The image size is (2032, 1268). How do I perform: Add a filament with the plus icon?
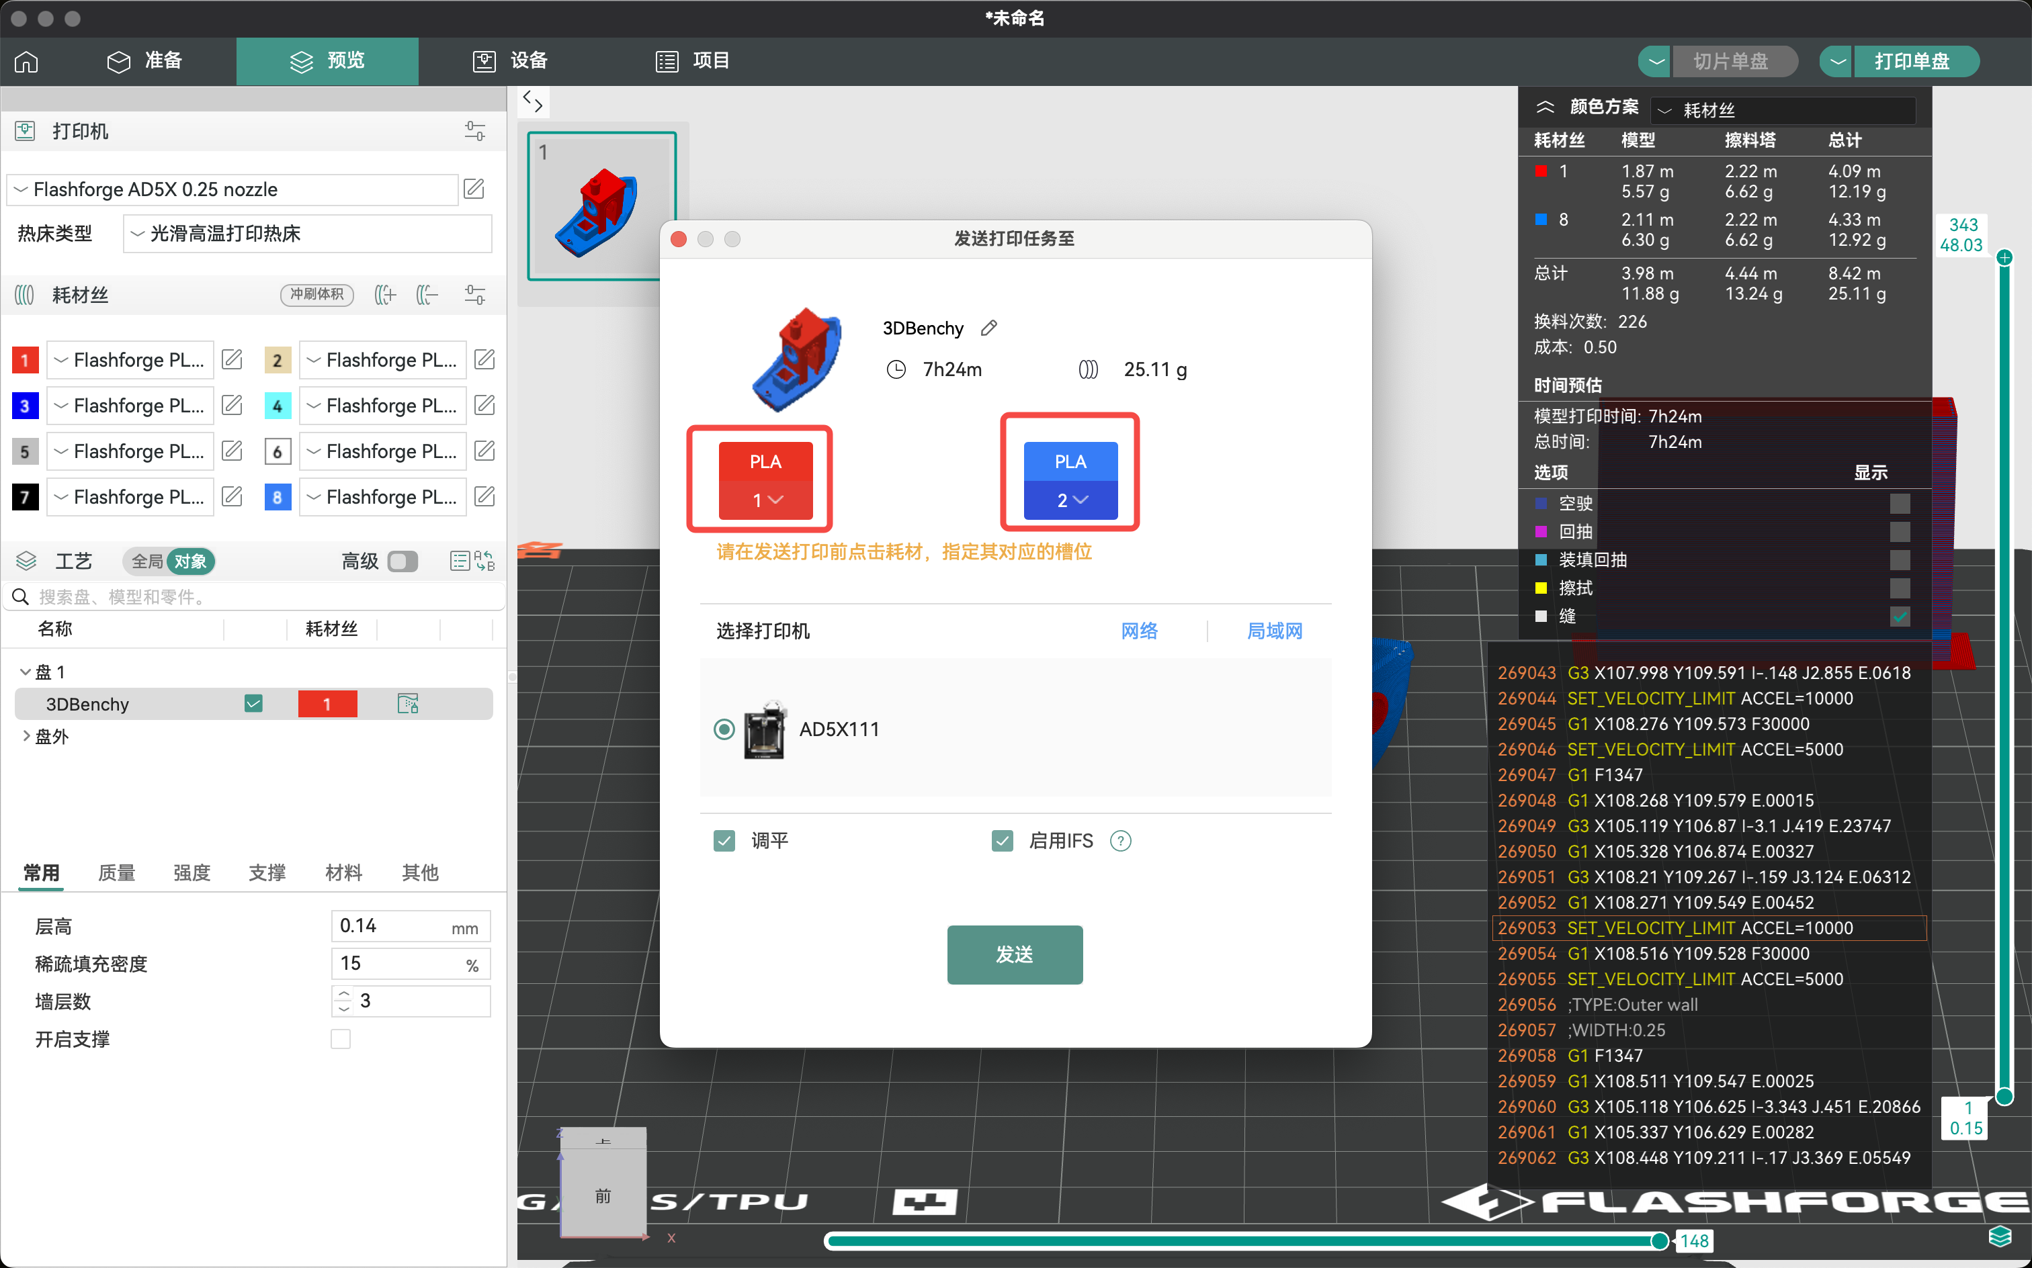pos(384,294)
